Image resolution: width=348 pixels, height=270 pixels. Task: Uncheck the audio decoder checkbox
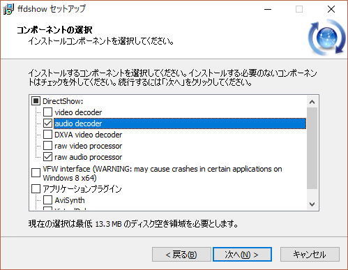tap(47, 123)
